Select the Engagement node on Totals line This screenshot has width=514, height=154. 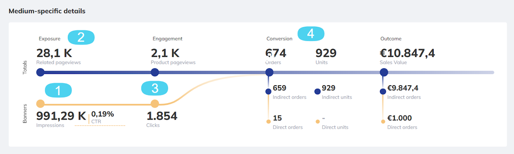click(x=155, y=72)
